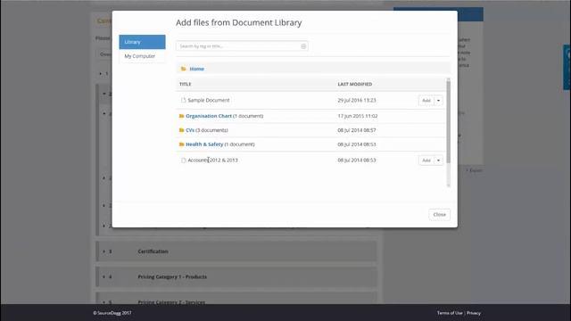The height and width of the screenshot is (321, 571).
Task: Add the Sample Document file
Action: [426, 101]
